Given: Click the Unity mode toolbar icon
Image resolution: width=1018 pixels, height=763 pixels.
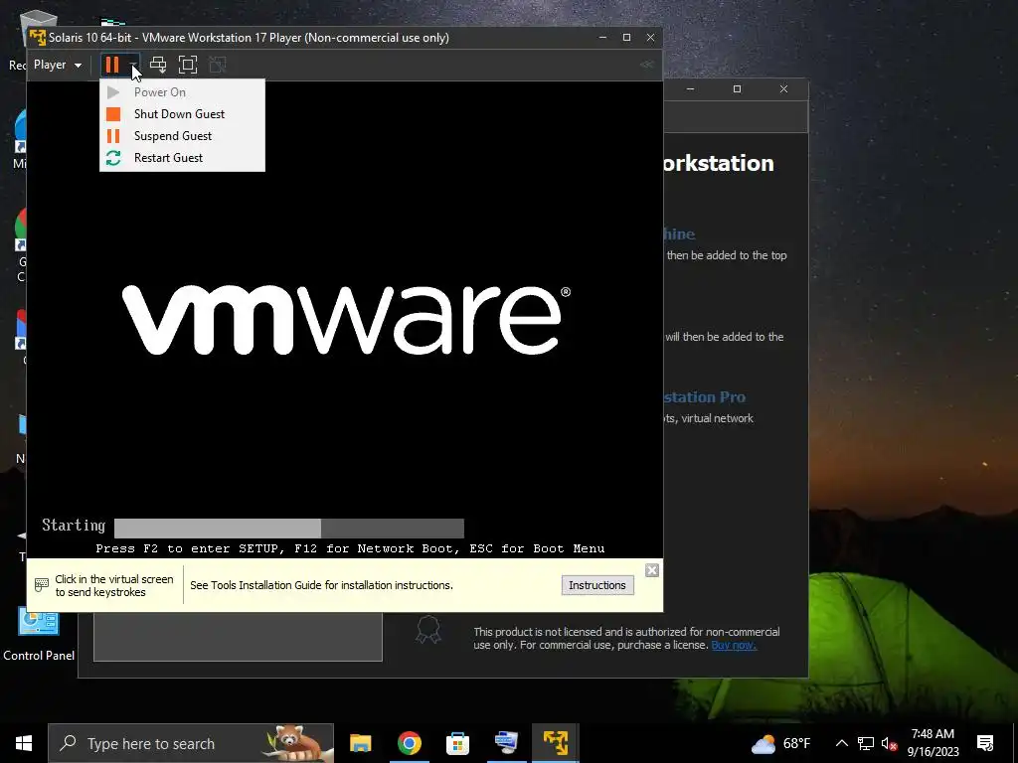Looking at the screenshot, I should pos(218,65).
